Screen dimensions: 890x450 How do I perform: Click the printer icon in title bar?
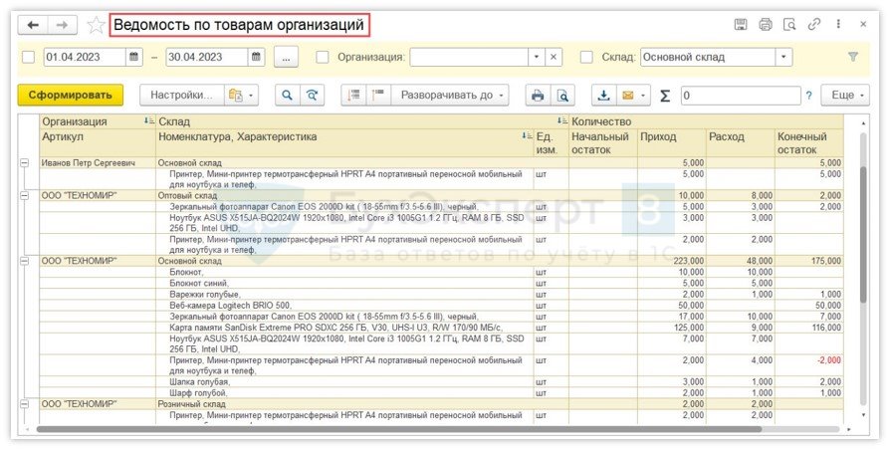tap(766, 25)
